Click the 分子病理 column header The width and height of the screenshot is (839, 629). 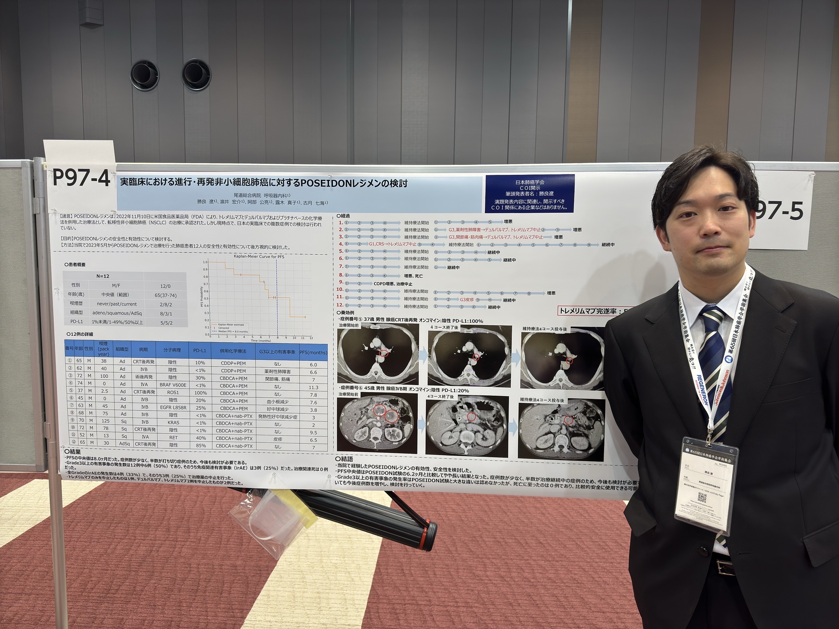click(172, 350)
